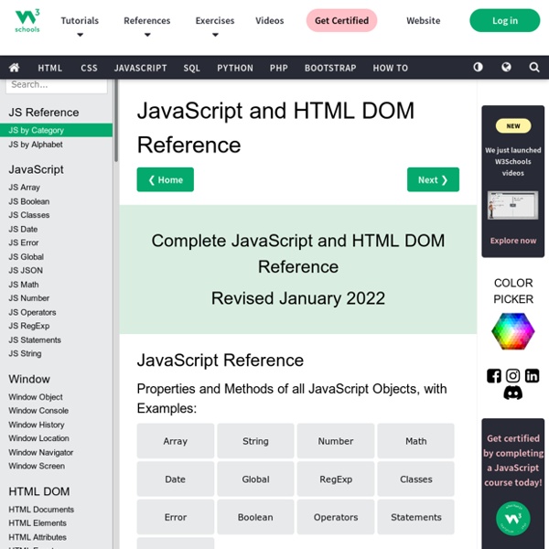This screenshot has height=549, width=549.
Task: Open the Boolean reference tile
Action: pos(255,517)
